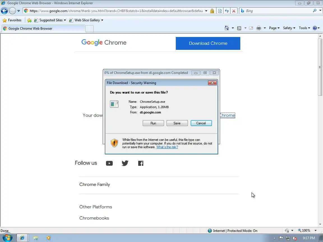This screenshot has height=242, width=323.
Task: Click the Twitter follow icon
Action: pyautogui.click(x=125, y=163)
